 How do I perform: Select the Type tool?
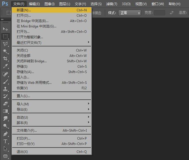(x=5, y=141)
